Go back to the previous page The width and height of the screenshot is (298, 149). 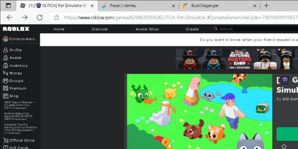point(10,18)
